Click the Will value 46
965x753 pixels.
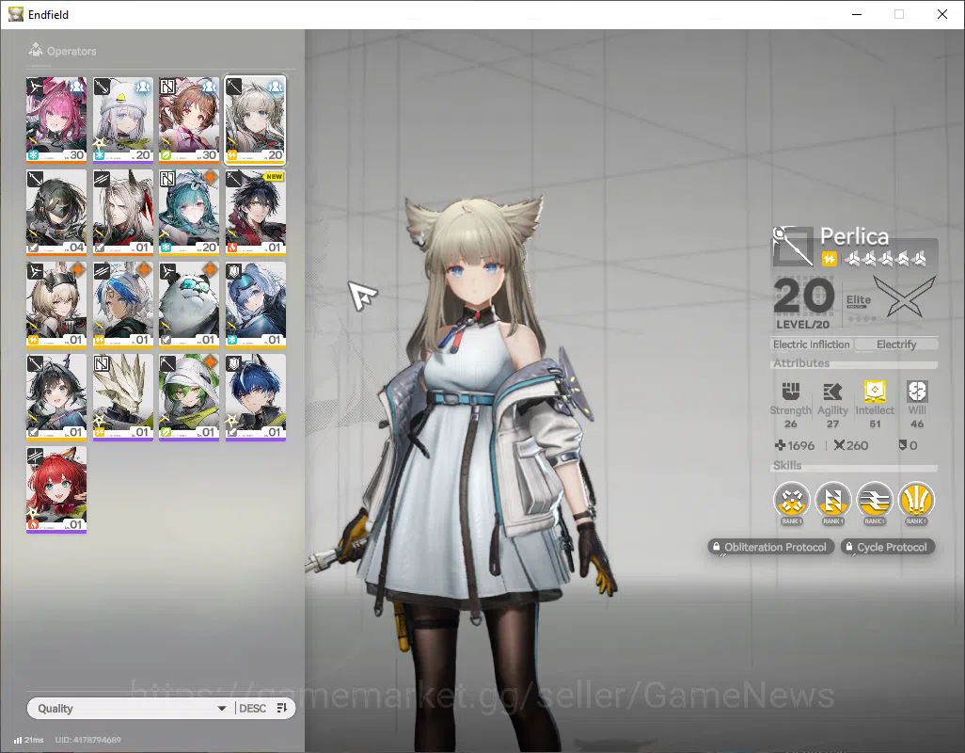(916, 424)
